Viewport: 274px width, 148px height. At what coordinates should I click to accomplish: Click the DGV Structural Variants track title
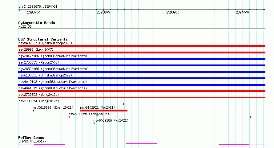(43, 39)
